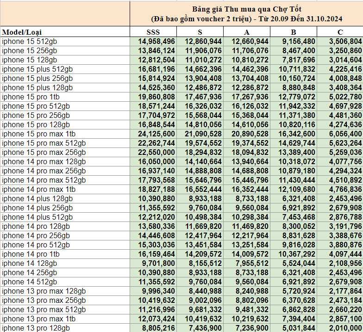Select the iphone 14 128gb row label
363x332 pixels.
[65, 264]
